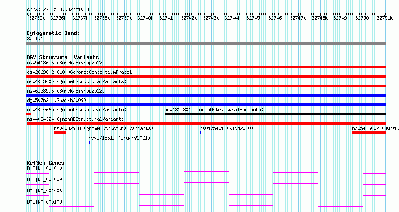The width and height of the screenshot is (399, 212).
Task: Open variant nsv5426002 label
Action: tap(375, 128)
